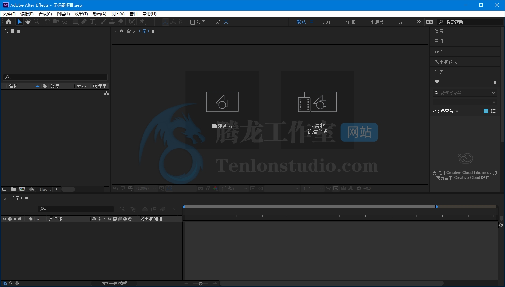Click the 8 bpc color depth button
The height and width of the screenshot is (287, 505).
(x=44, y=189)
